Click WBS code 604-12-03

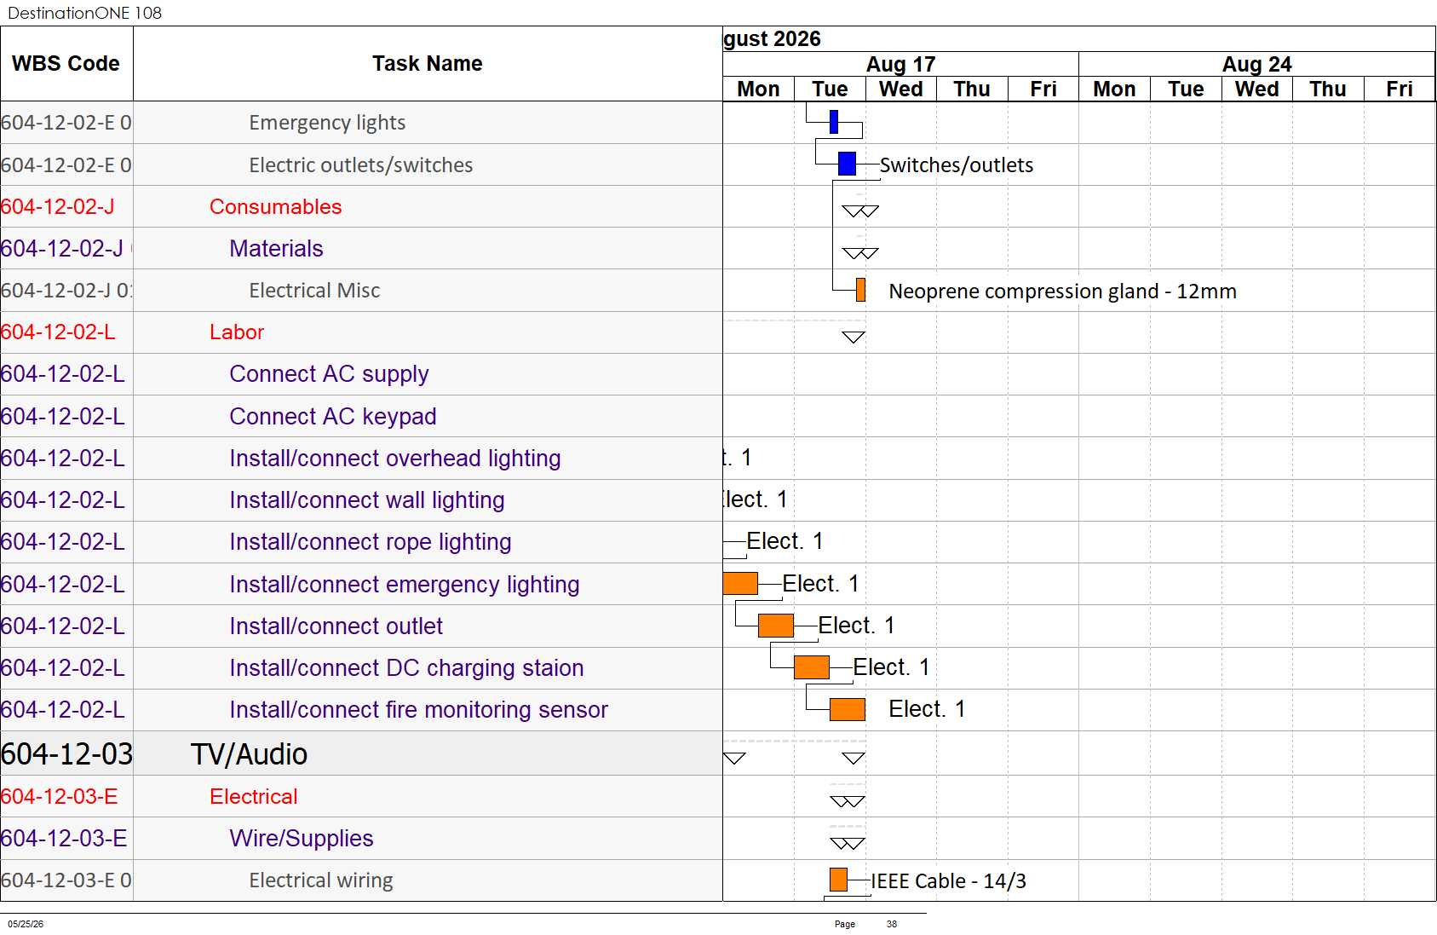(x=66, y=753)
